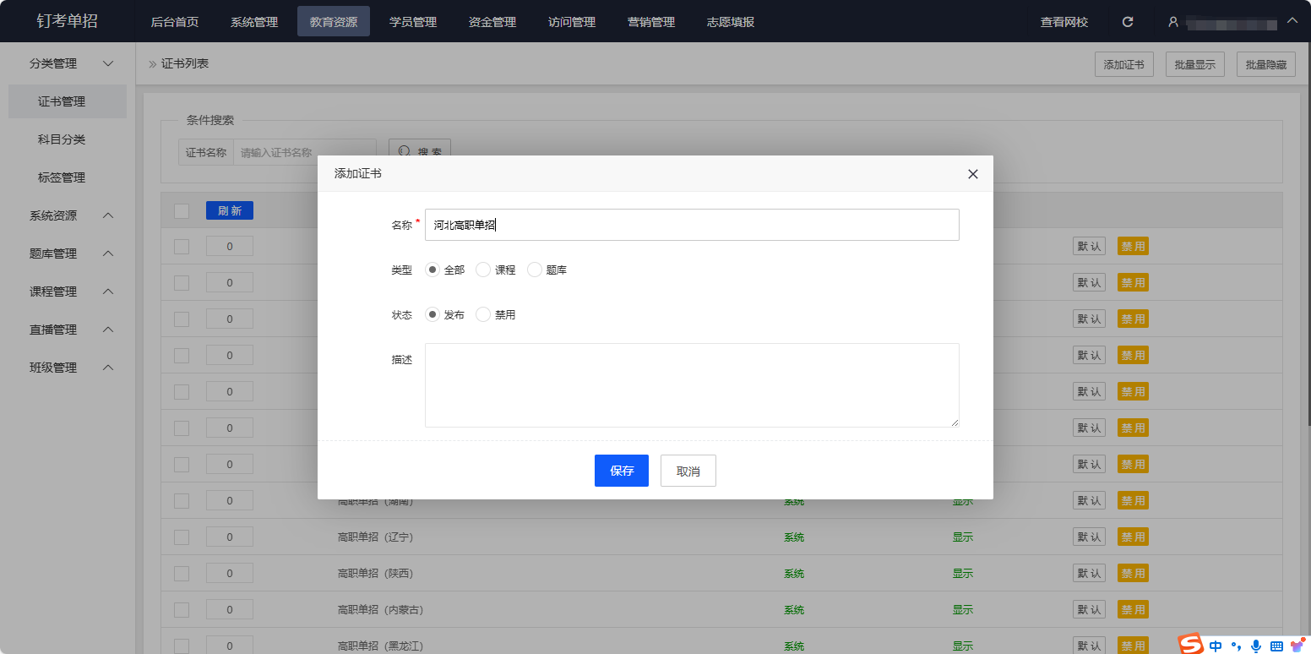
Task: Select the 全部 type radio
Action: click(432, 270)
